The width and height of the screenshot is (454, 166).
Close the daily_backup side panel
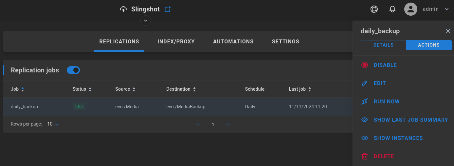point(448,31)
